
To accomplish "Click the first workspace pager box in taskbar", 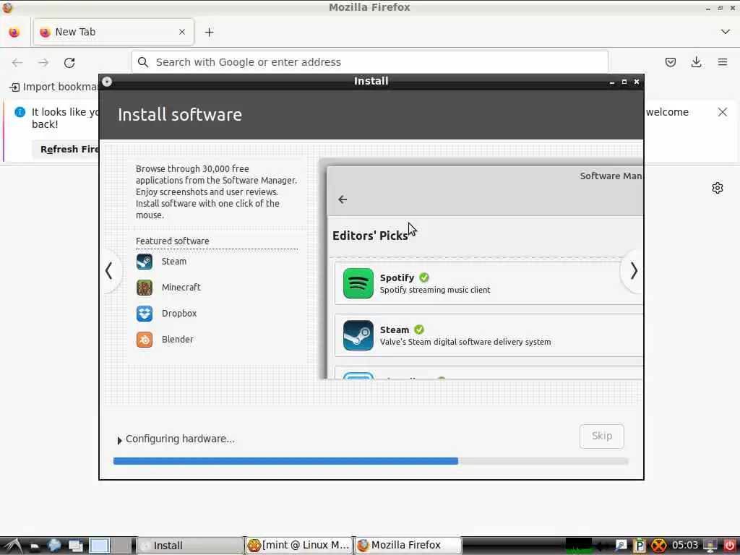I will (x=99, y=546).
